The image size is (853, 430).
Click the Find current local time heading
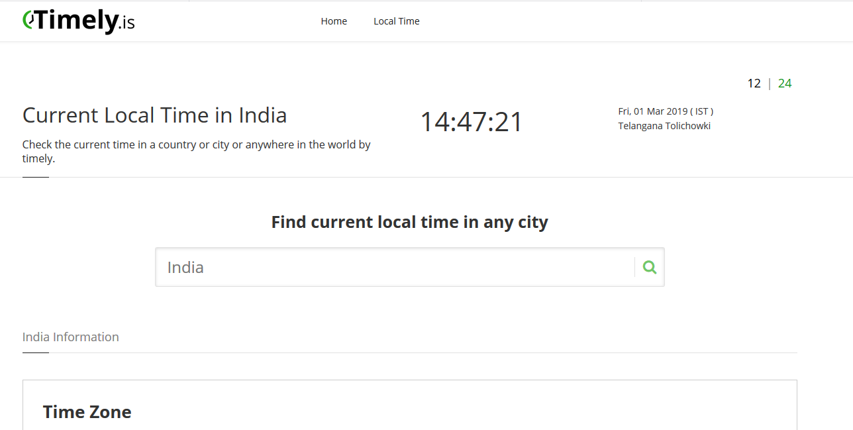pyautogui.click(x=409, y=221)
